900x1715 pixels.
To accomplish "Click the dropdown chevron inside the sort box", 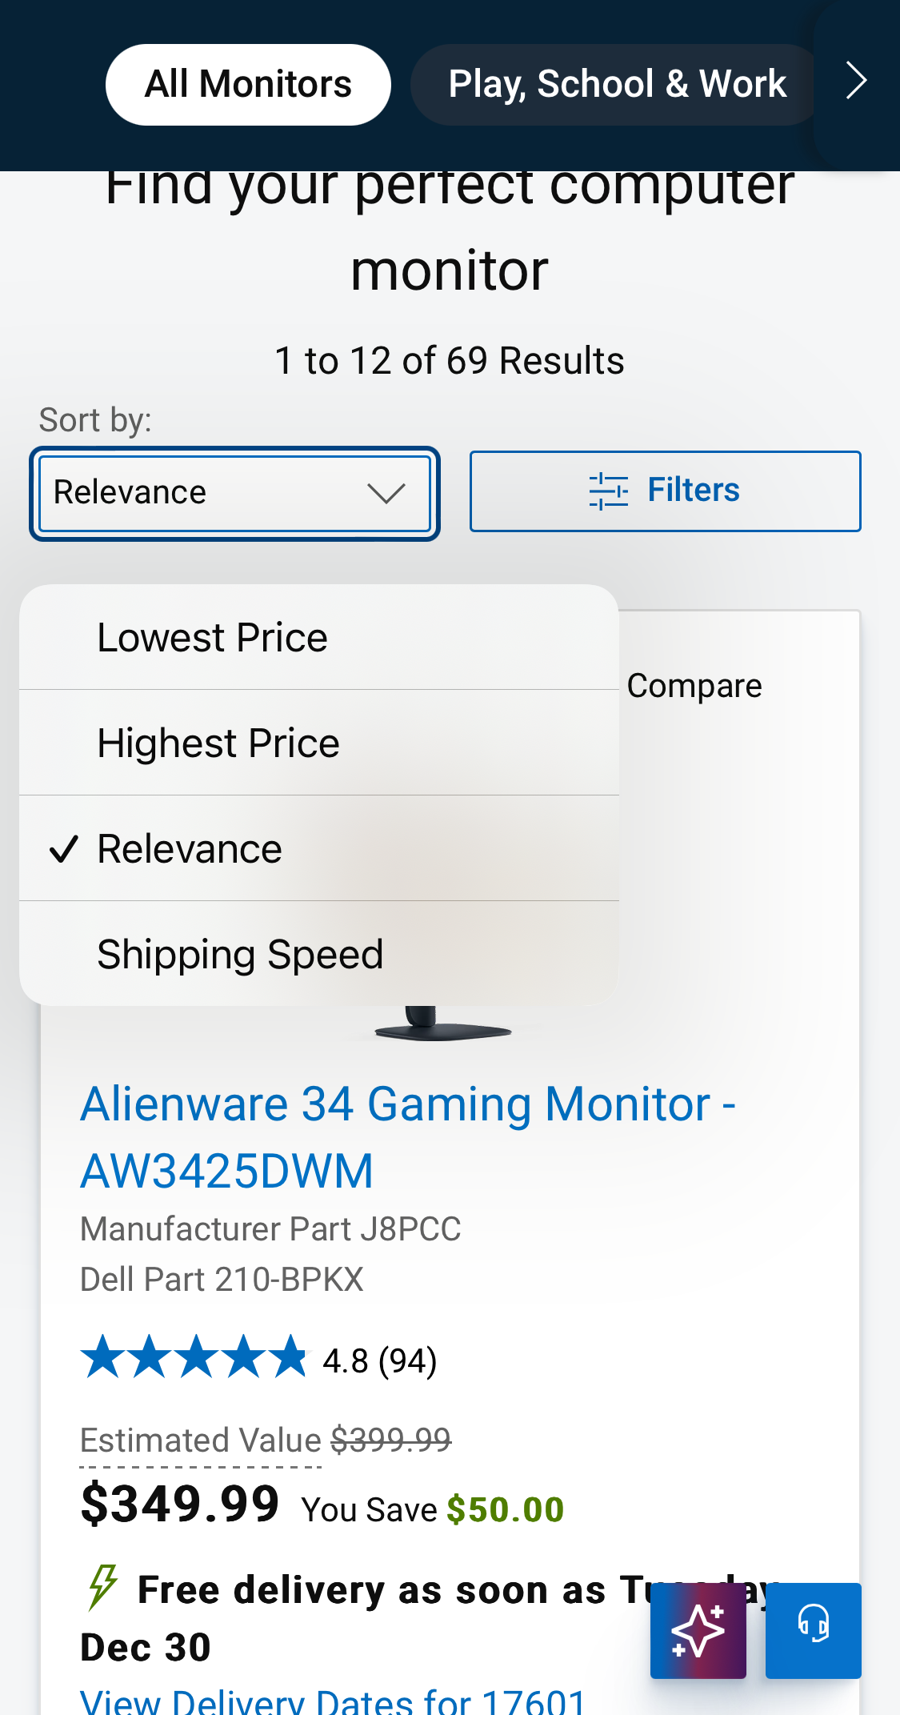I will (386, 493).
